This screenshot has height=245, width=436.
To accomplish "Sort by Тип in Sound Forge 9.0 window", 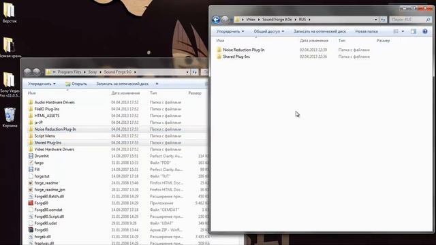I will click(x=153, y=93).
